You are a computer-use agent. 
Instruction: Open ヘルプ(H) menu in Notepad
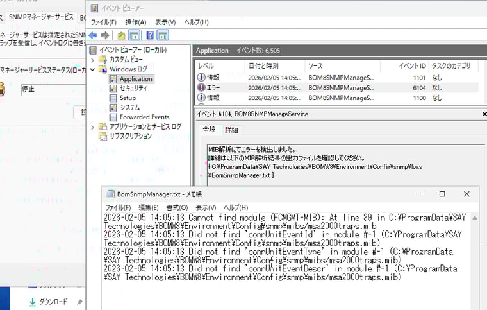(x=236, y=208)
